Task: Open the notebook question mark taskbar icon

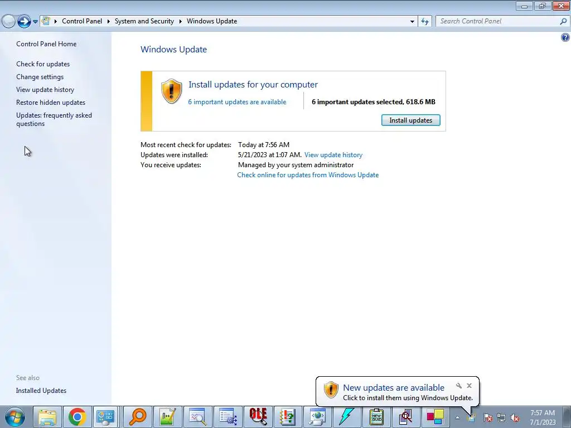Action: tap(287, 417)
